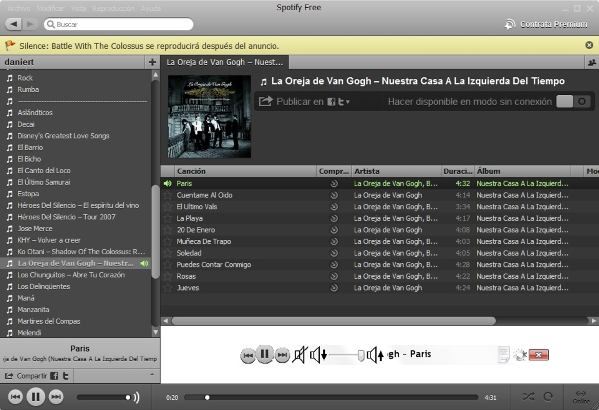Star the song Muñeca De Trapo
The width and height of the screenshot is (599, 410).
(x=167, y=241)
